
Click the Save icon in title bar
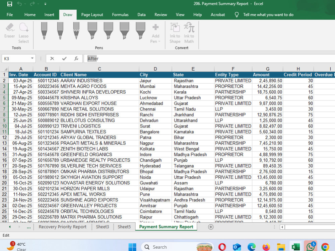coord(10,4)
